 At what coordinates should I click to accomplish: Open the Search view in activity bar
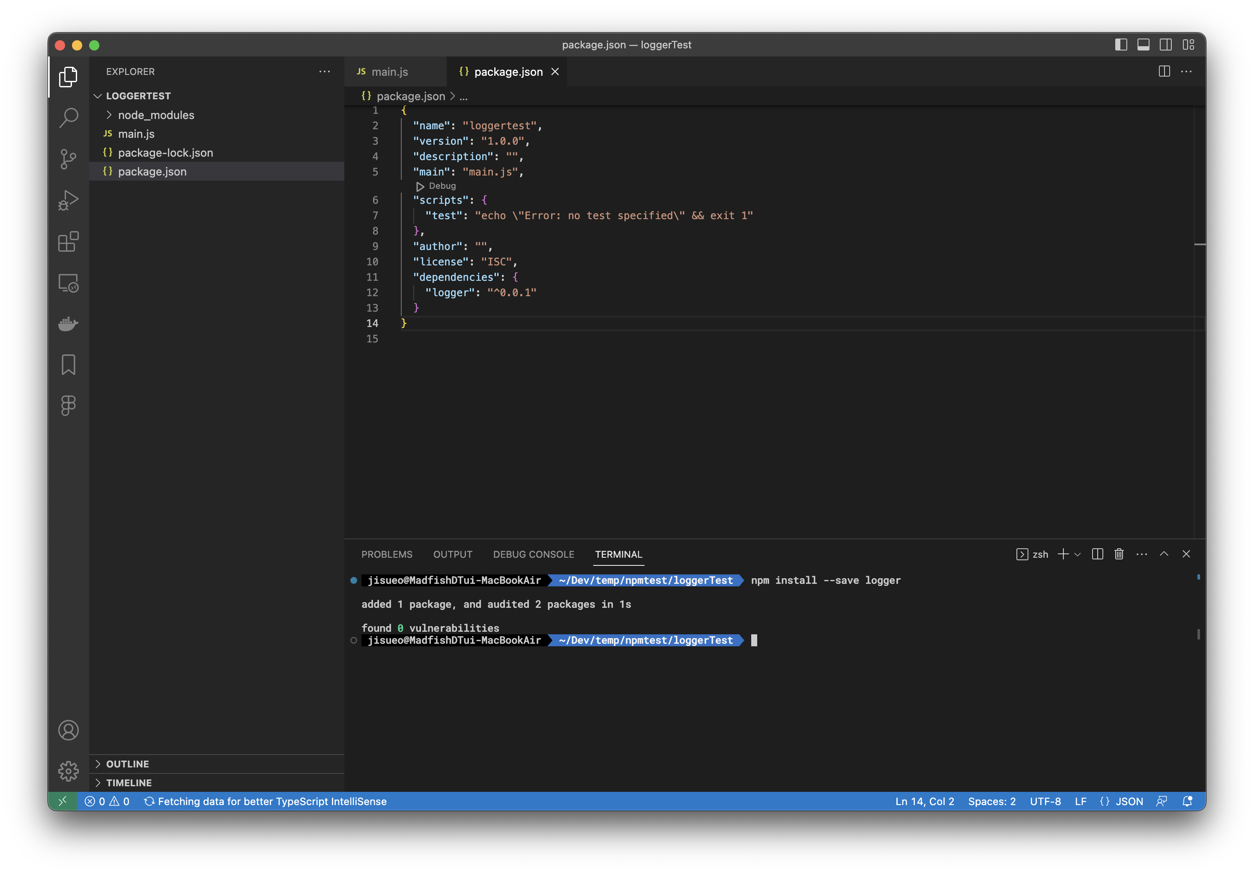coord(68,117)
